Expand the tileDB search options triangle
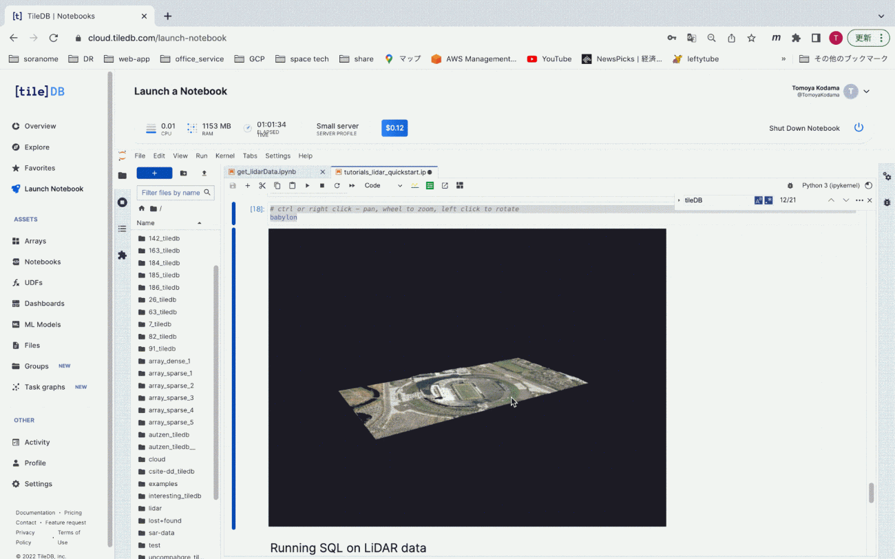 pos(679,200)
